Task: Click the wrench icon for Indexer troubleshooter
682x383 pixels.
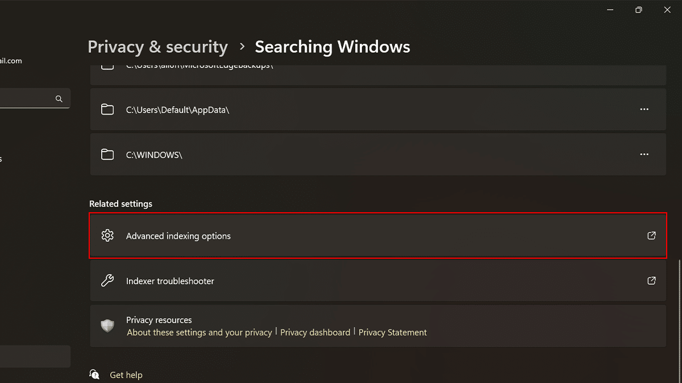Action: pos(107,281)
